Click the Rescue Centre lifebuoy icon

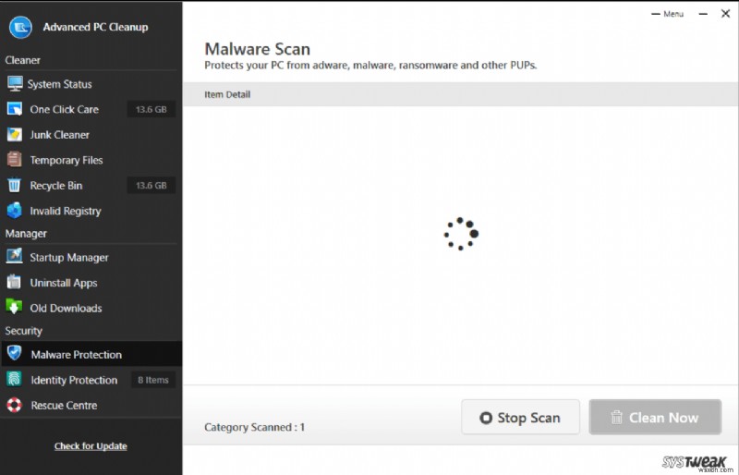coord(14,405)
